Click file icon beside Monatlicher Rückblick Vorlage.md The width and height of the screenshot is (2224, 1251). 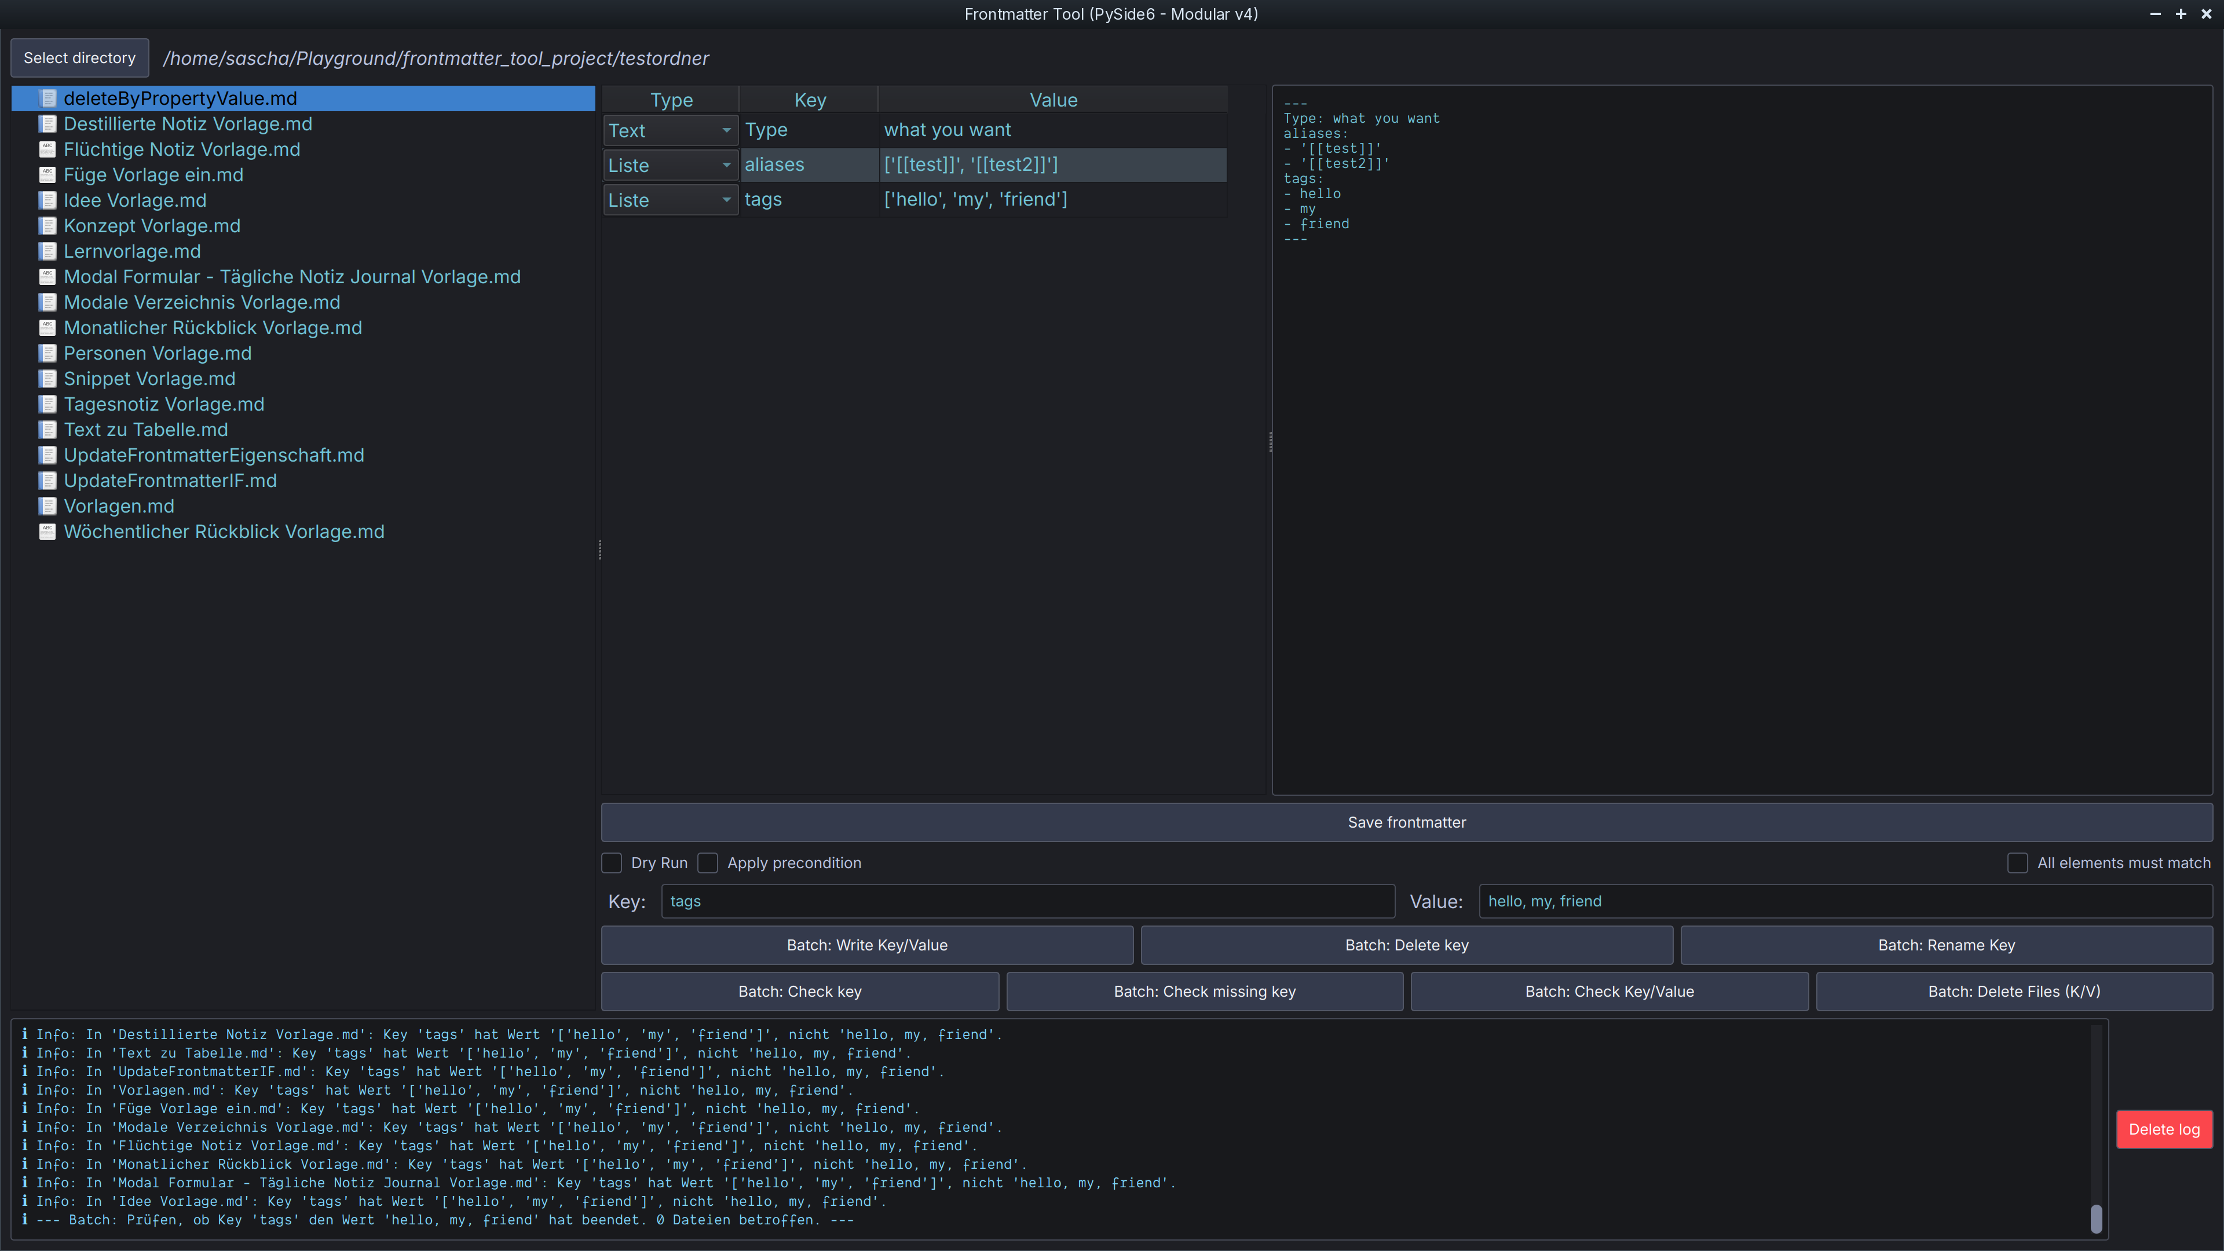(48, 328)
